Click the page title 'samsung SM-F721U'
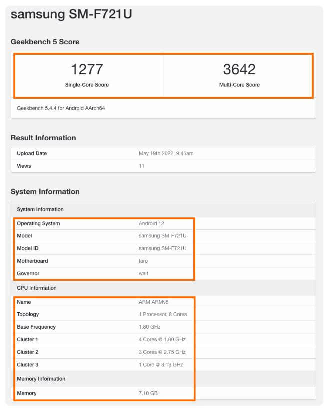Image resolution: width=329 pixels, height=413 pixels. (71, 14)
